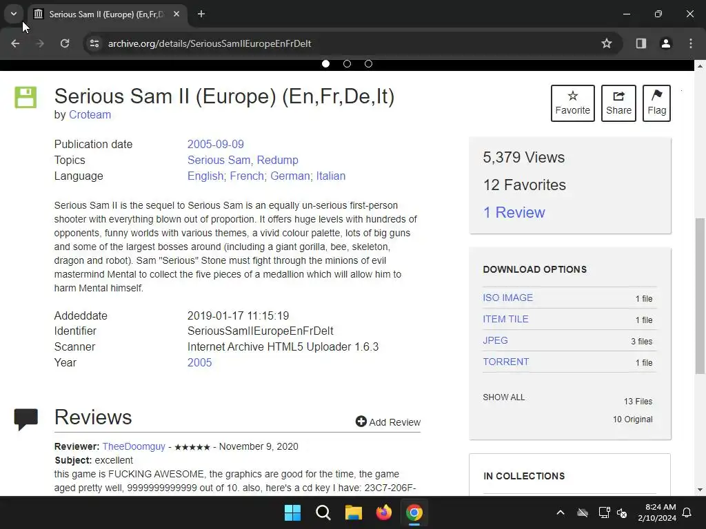
Task: Click the 10 Original files text
Action: (632, 419)
